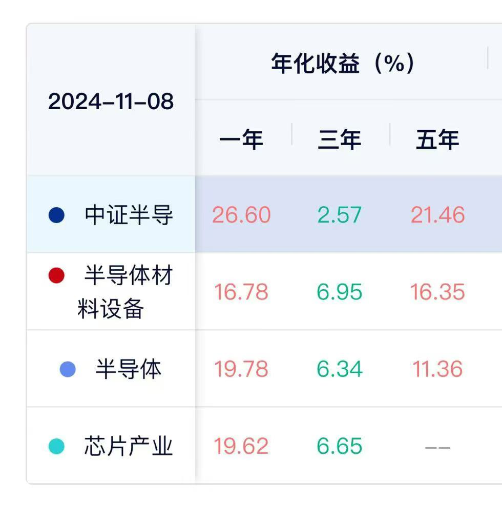
Task: Select the 中证半导 row label
Action: 129,215
